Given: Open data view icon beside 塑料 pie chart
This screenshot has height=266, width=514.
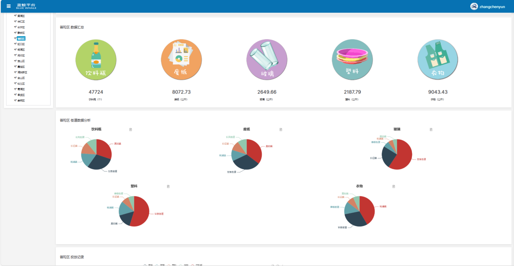Looking at the screenshot, I should pyautogui.click(x=168, y=186).
